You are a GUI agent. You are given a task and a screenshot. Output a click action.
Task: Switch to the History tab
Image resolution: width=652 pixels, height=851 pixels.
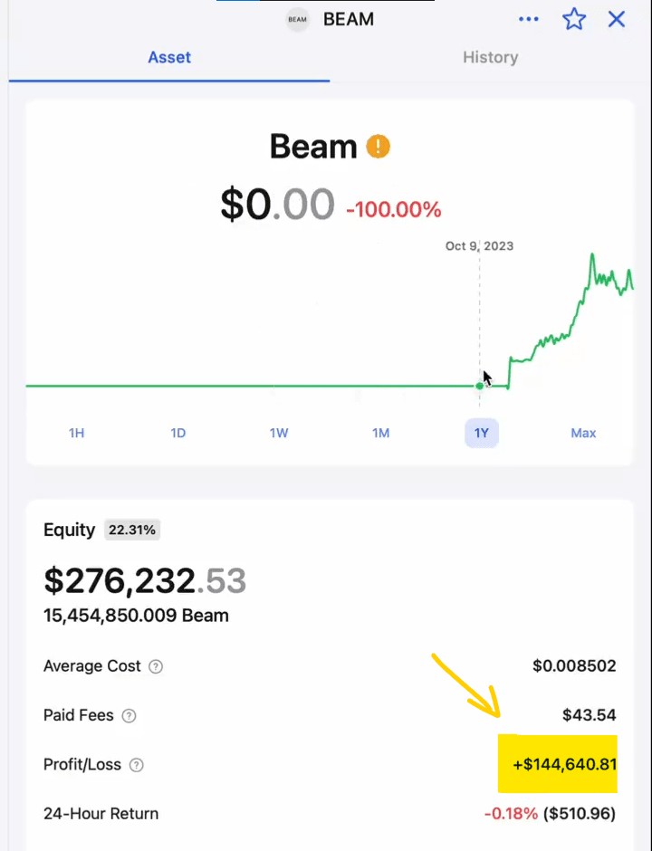click(x=490, y=57)
